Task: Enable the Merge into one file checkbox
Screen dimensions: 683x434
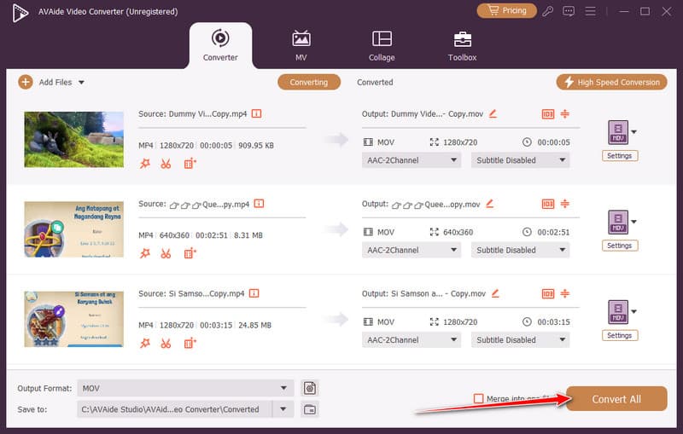Action: (x=478, y=398)
